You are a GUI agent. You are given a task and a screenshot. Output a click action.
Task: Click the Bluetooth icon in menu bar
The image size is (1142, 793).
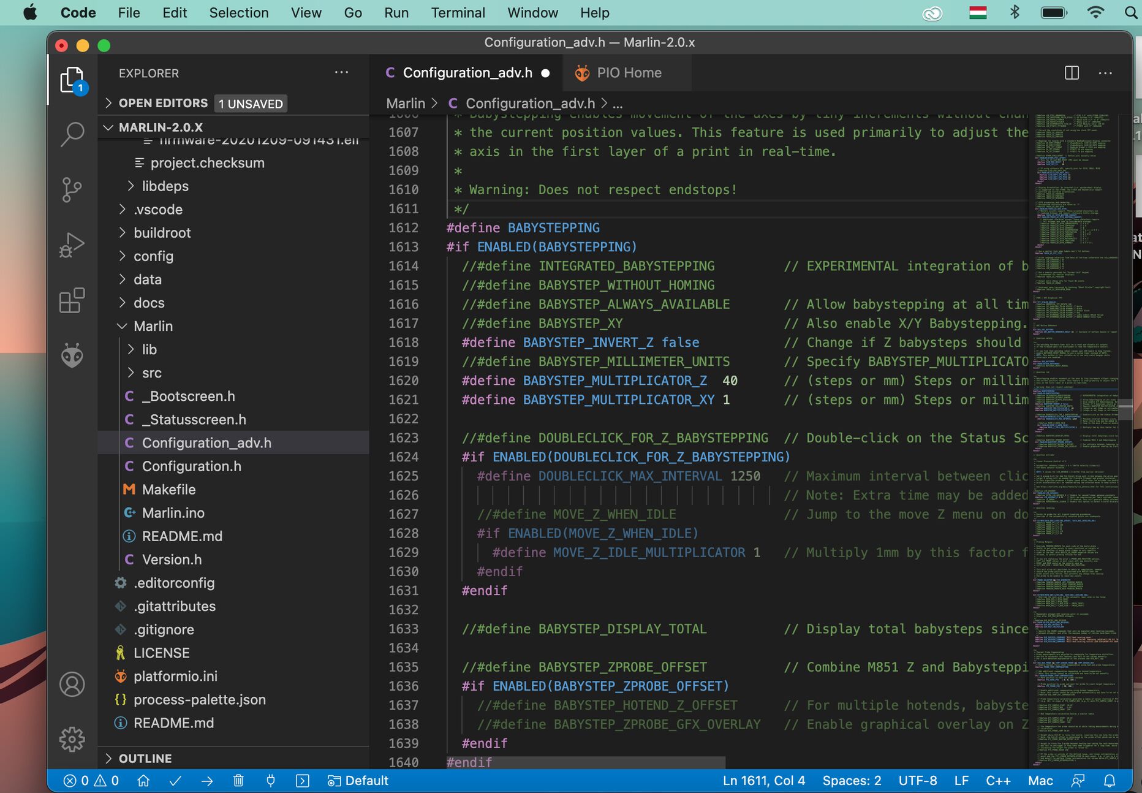(1015, 12)
